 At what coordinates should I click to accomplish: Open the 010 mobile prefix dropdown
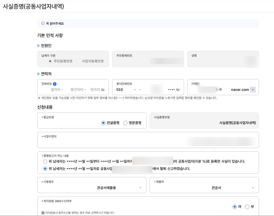coord(126,90)
